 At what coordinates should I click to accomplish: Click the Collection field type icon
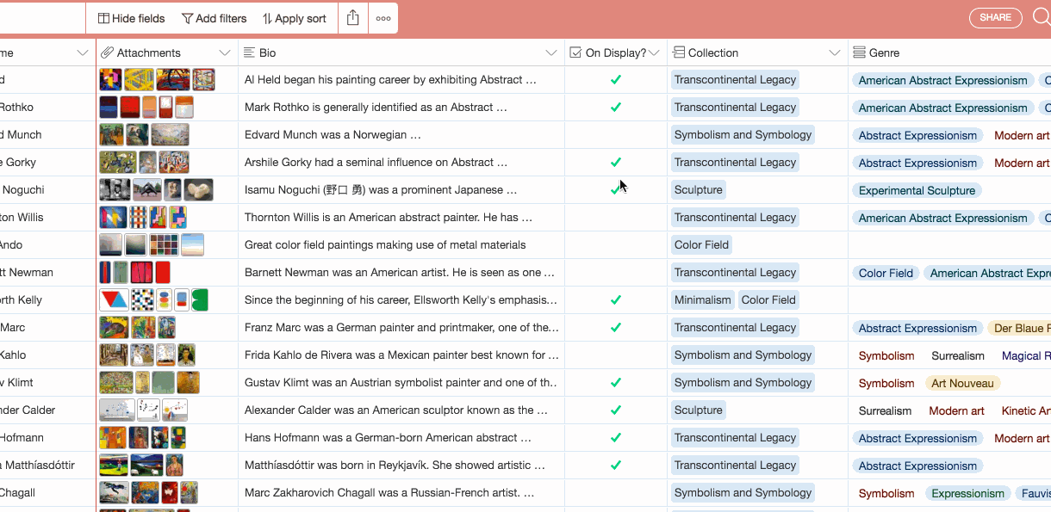(679, 52)
